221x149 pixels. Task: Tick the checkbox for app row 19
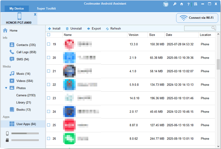48,44
